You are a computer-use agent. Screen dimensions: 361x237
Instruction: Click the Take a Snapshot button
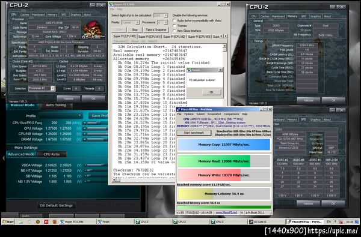(156, 30)
